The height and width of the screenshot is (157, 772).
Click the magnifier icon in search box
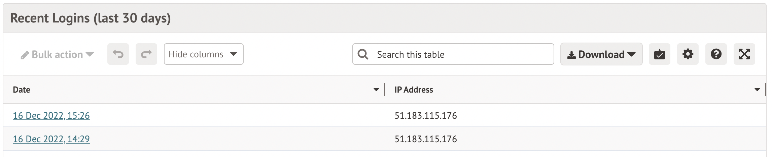coord(363,54)
